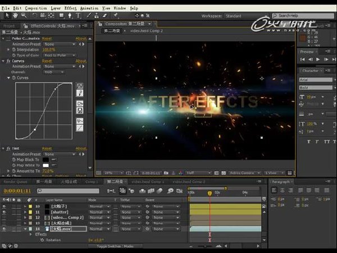Open viewer resolution Half dropdown
Image resolution: width=337 pixels, height=253 pixels.
tap(198, 173)
